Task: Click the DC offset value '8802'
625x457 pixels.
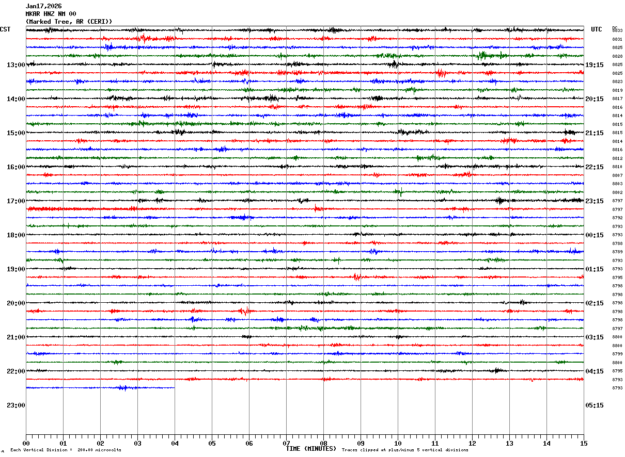Action: (x=617, y=192)
